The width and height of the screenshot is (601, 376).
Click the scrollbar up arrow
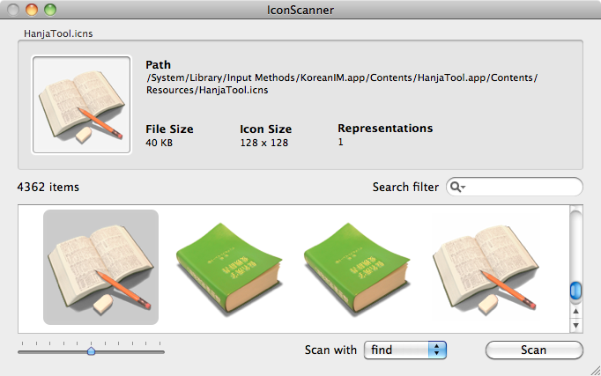[x=576, y=311]
